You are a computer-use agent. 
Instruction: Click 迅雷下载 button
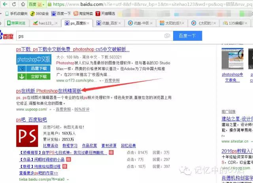[x=34, y=69]
